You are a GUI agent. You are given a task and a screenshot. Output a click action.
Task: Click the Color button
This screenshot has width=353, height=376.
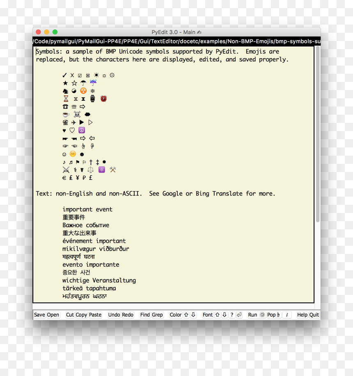(176, 315)
